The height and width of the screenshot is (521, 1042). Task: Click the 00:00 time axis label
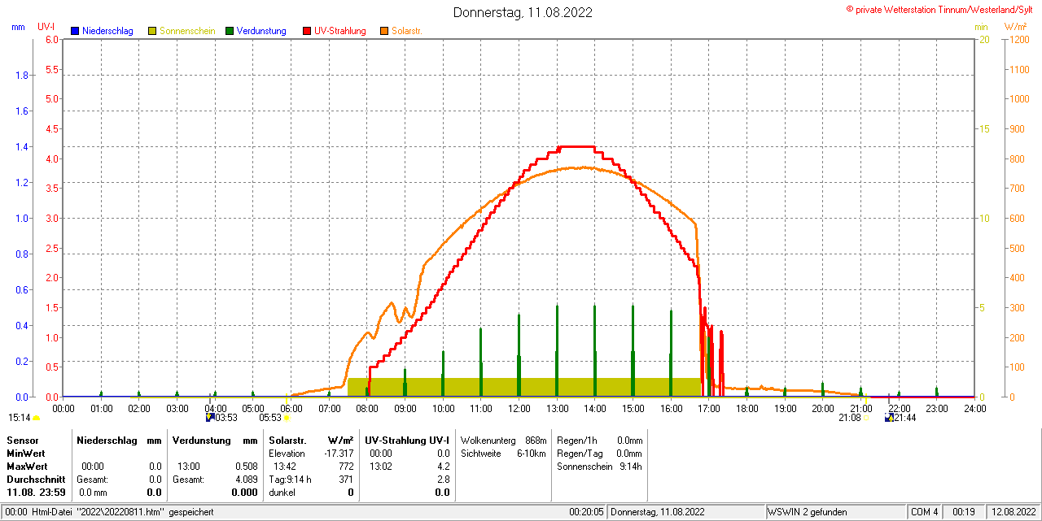click(63, 408)
